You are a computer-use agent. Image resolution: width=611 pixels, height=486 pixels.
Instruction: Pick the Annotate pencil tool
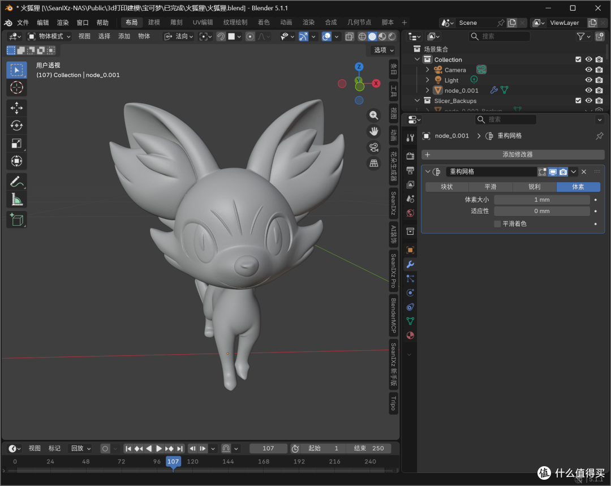click(x=16, y=182)
